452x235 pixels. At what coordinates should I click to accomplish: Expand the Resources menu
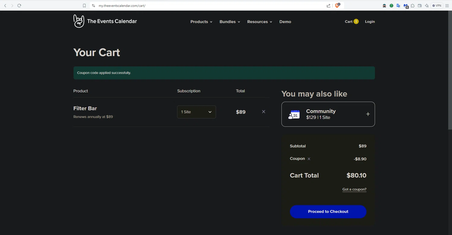(260, 22)
